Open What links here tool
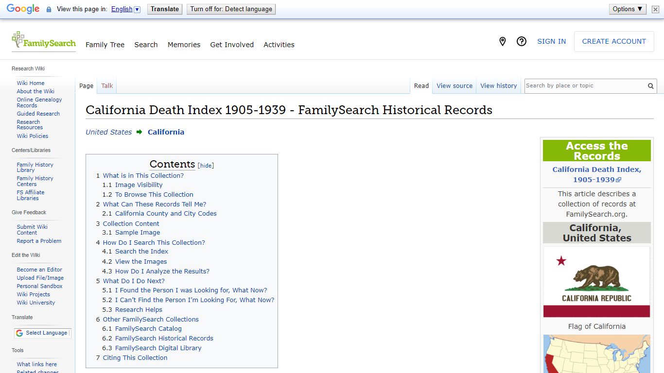Screen dimensions: 664x373 (37, 364)
